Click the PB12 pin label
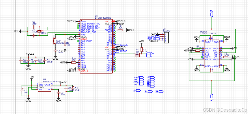This screenshot has height=114, width=248. [109, 71]
